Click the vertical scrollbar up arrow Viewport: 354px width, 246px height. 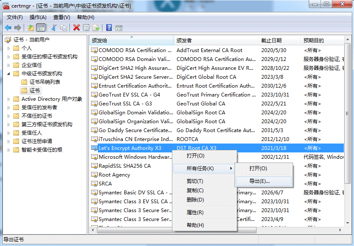click(348, 39)
